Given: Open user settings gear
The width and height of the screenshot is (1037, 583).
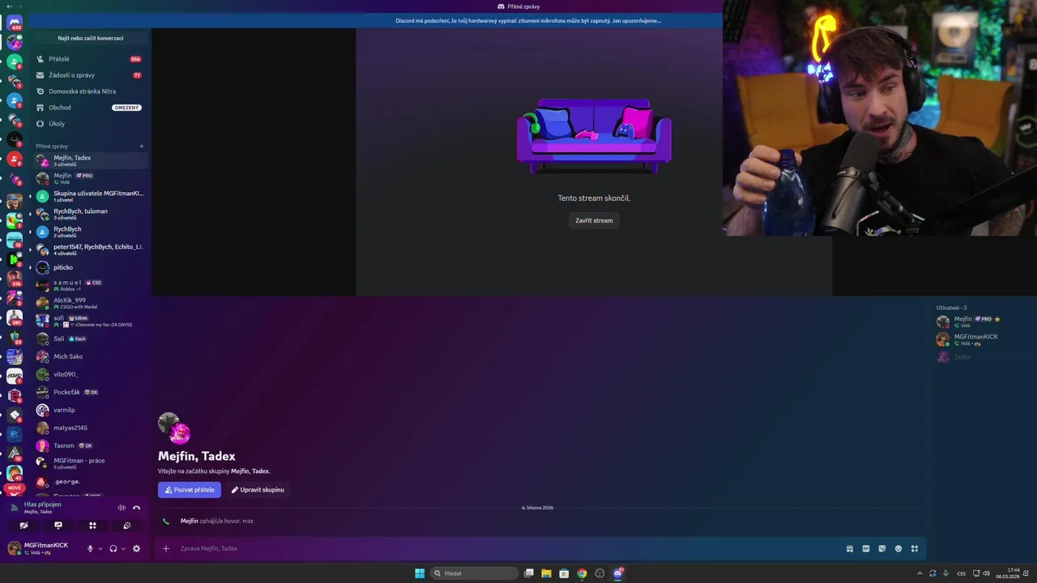Looking at the screenshot, I should click(x=136, y=548).
